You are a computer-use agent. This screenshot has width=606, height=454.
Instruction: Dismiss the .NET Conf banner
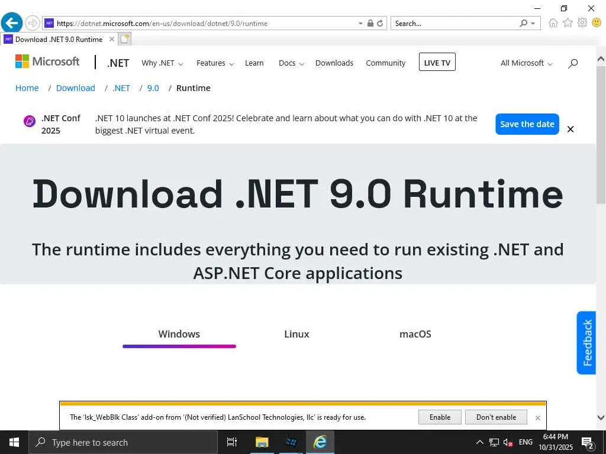(x=570, y=129)
